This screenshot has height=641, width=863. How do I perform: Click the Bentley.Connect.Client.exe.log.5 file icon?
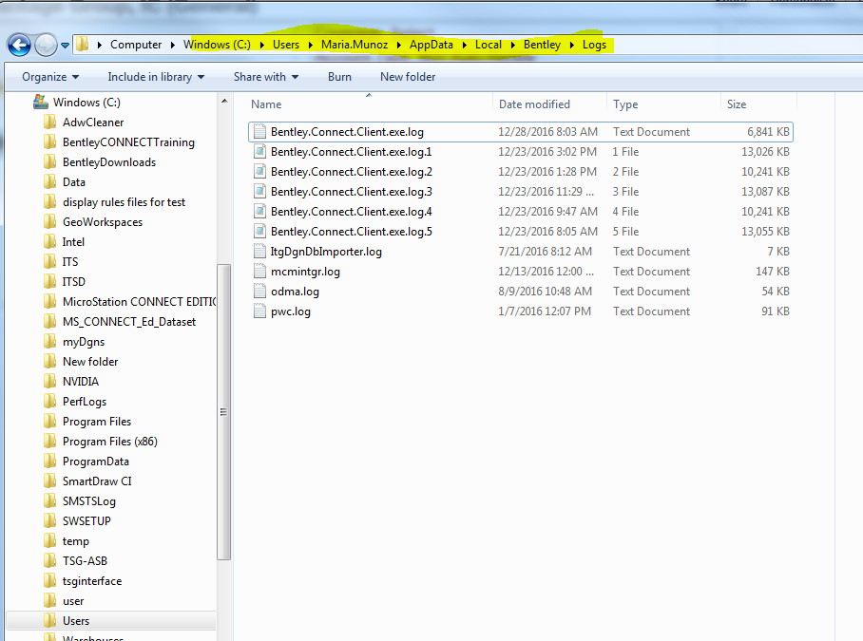tap(259, 232)
